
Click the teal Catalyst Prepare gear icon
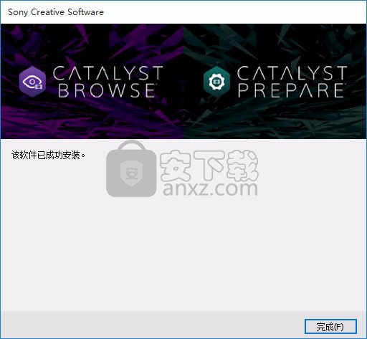pos(216,82)
